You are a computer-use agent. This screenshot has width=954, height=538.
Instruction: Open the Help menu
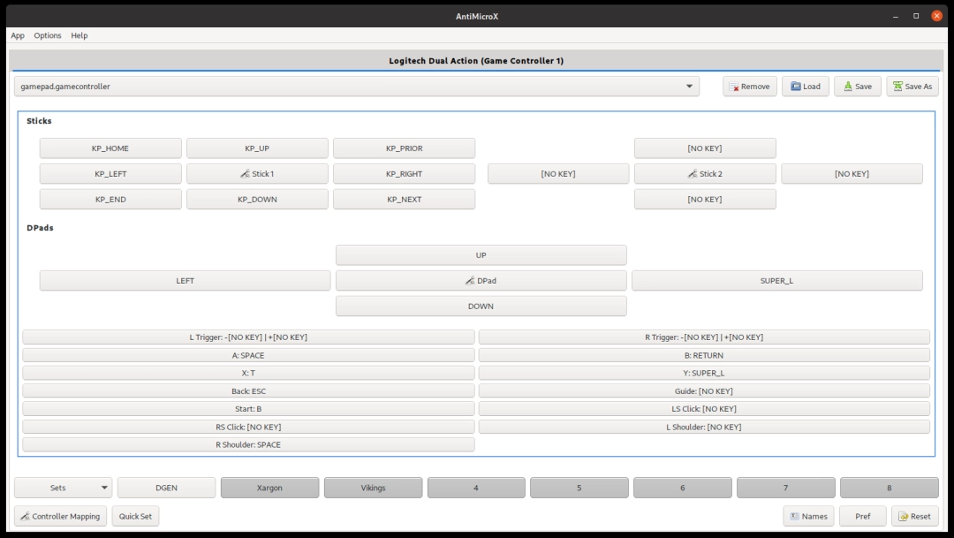click(79, 35)
